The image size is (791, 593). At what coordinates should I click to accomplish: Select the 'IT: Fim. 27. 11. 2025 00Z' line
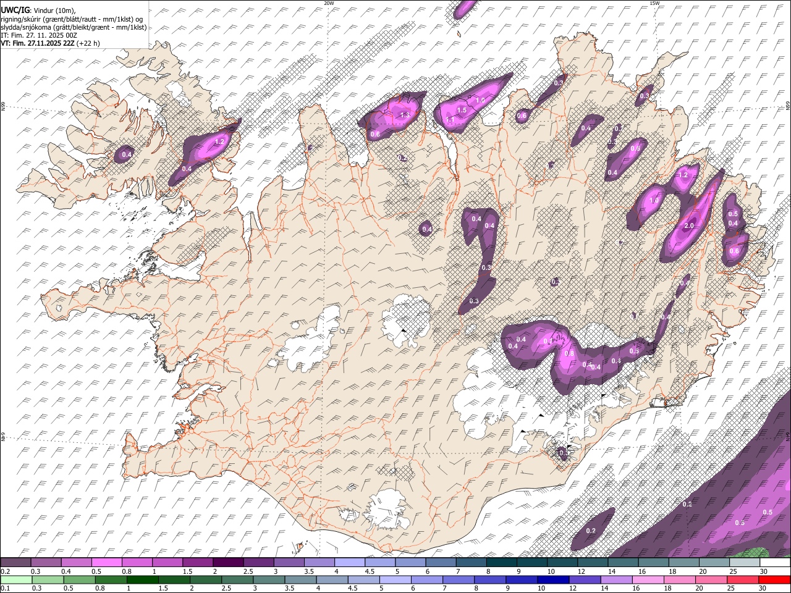pos(39,35)
